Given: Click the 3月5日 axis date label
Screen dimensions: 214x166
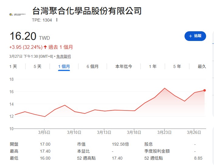Looking at the screenshot, I should coord(44,132).
